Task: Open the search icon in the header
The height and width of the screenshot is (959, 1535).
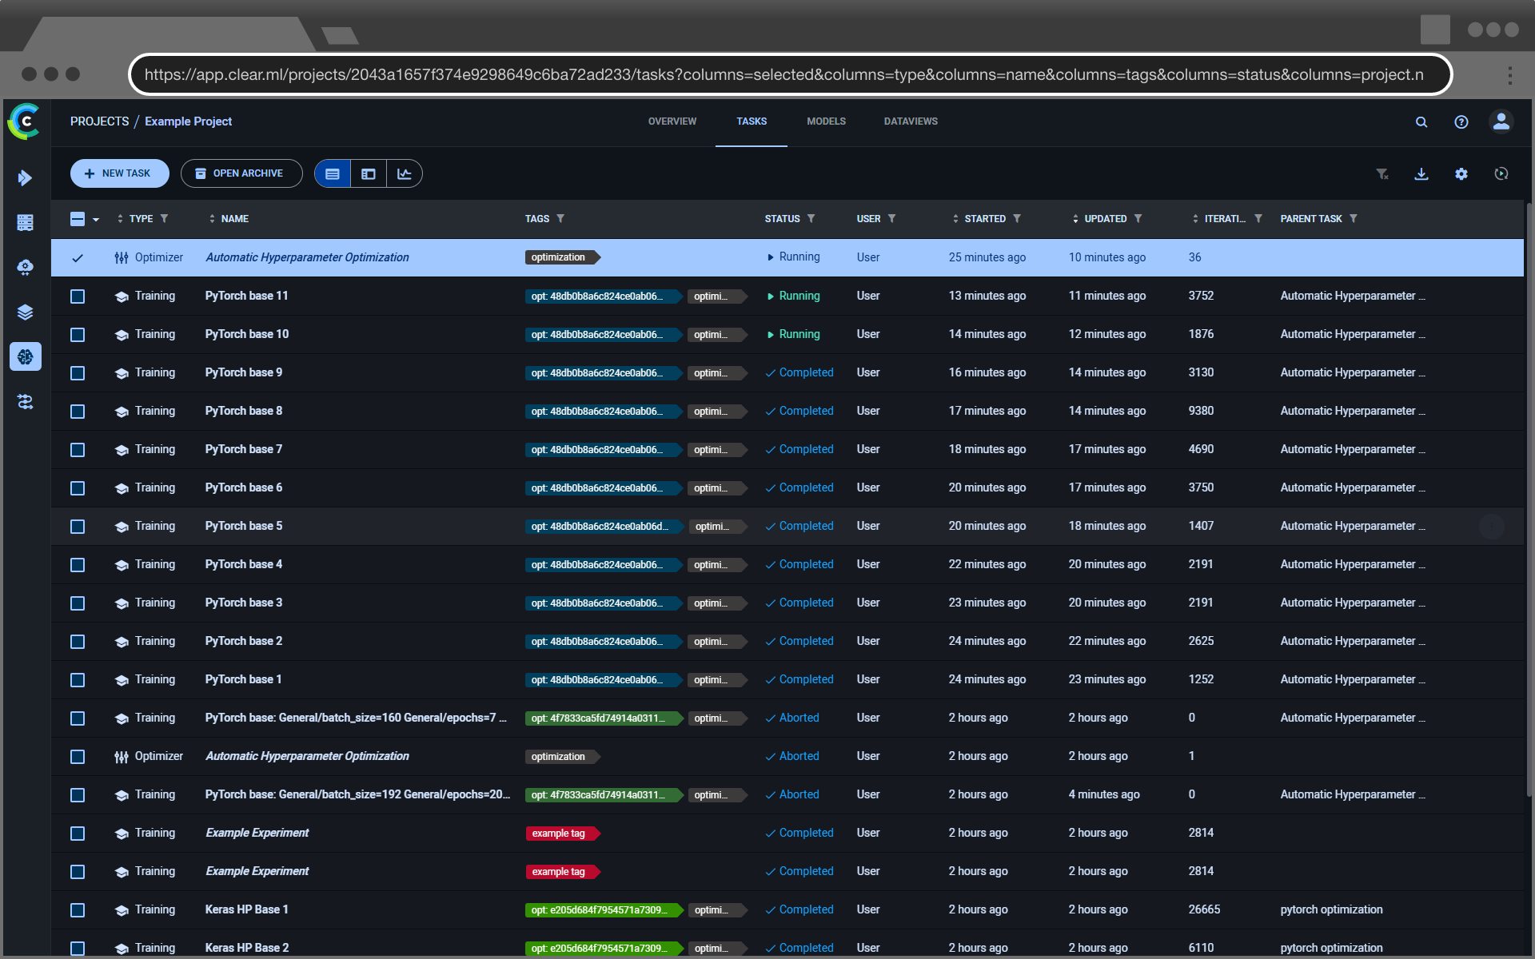Action: pos(1421,121)
